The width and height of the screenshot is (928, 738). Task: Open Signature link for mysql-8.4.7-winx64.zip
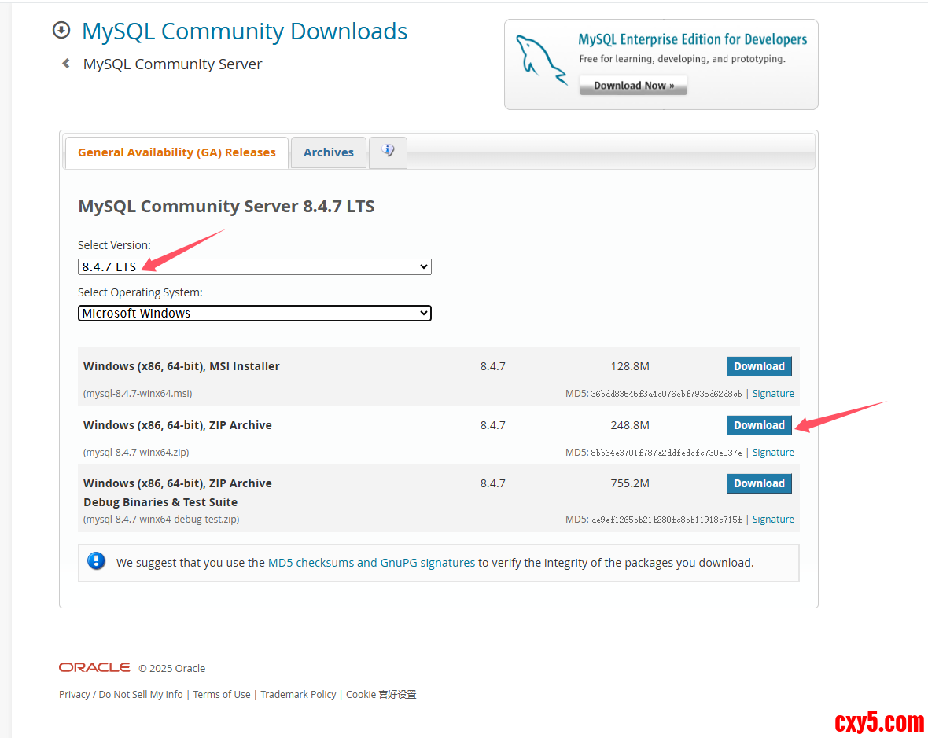773,453
